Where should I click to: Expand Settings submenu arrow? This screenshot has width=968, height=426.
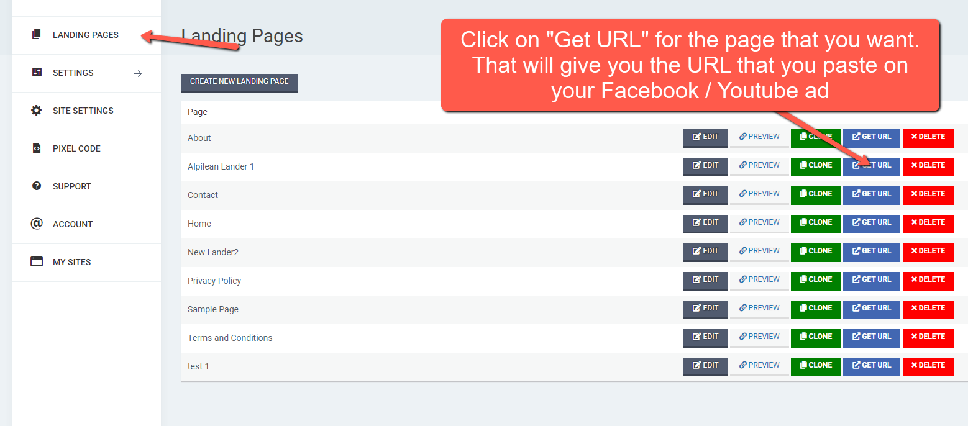[138, 73]
